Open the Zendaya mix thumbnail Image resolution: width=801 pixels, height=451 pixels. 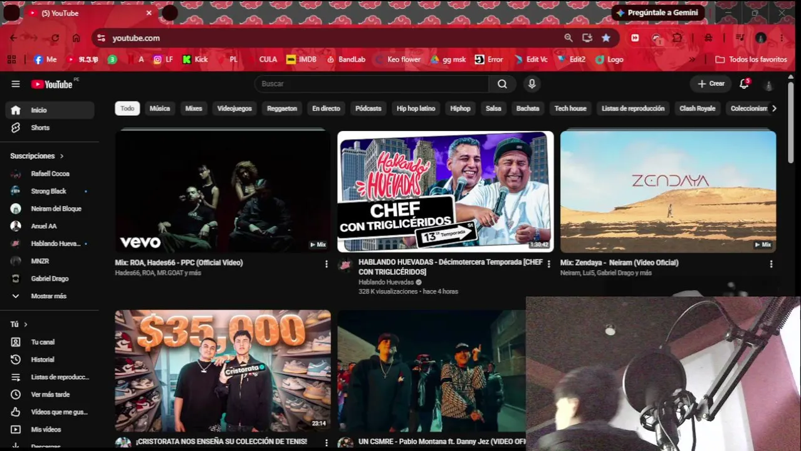point(668,192)
